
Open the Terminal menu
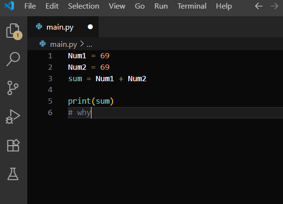[x=192, y=6]
